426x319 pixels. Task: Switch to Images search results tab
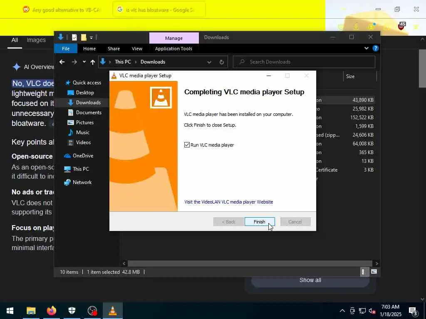point(36,40)
